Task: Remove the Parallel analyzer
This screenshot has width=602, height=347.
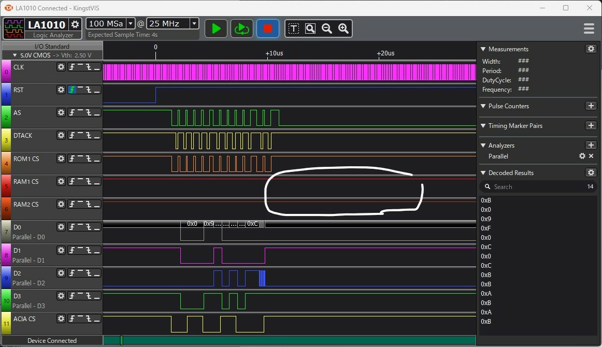Action: pyautogui.click(x=591, y=156)
